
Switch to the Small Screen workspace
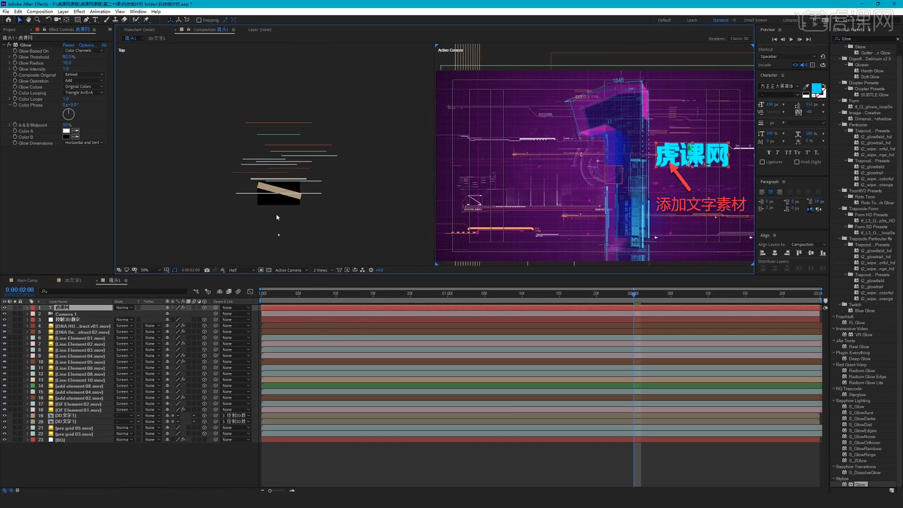point(755,20)
